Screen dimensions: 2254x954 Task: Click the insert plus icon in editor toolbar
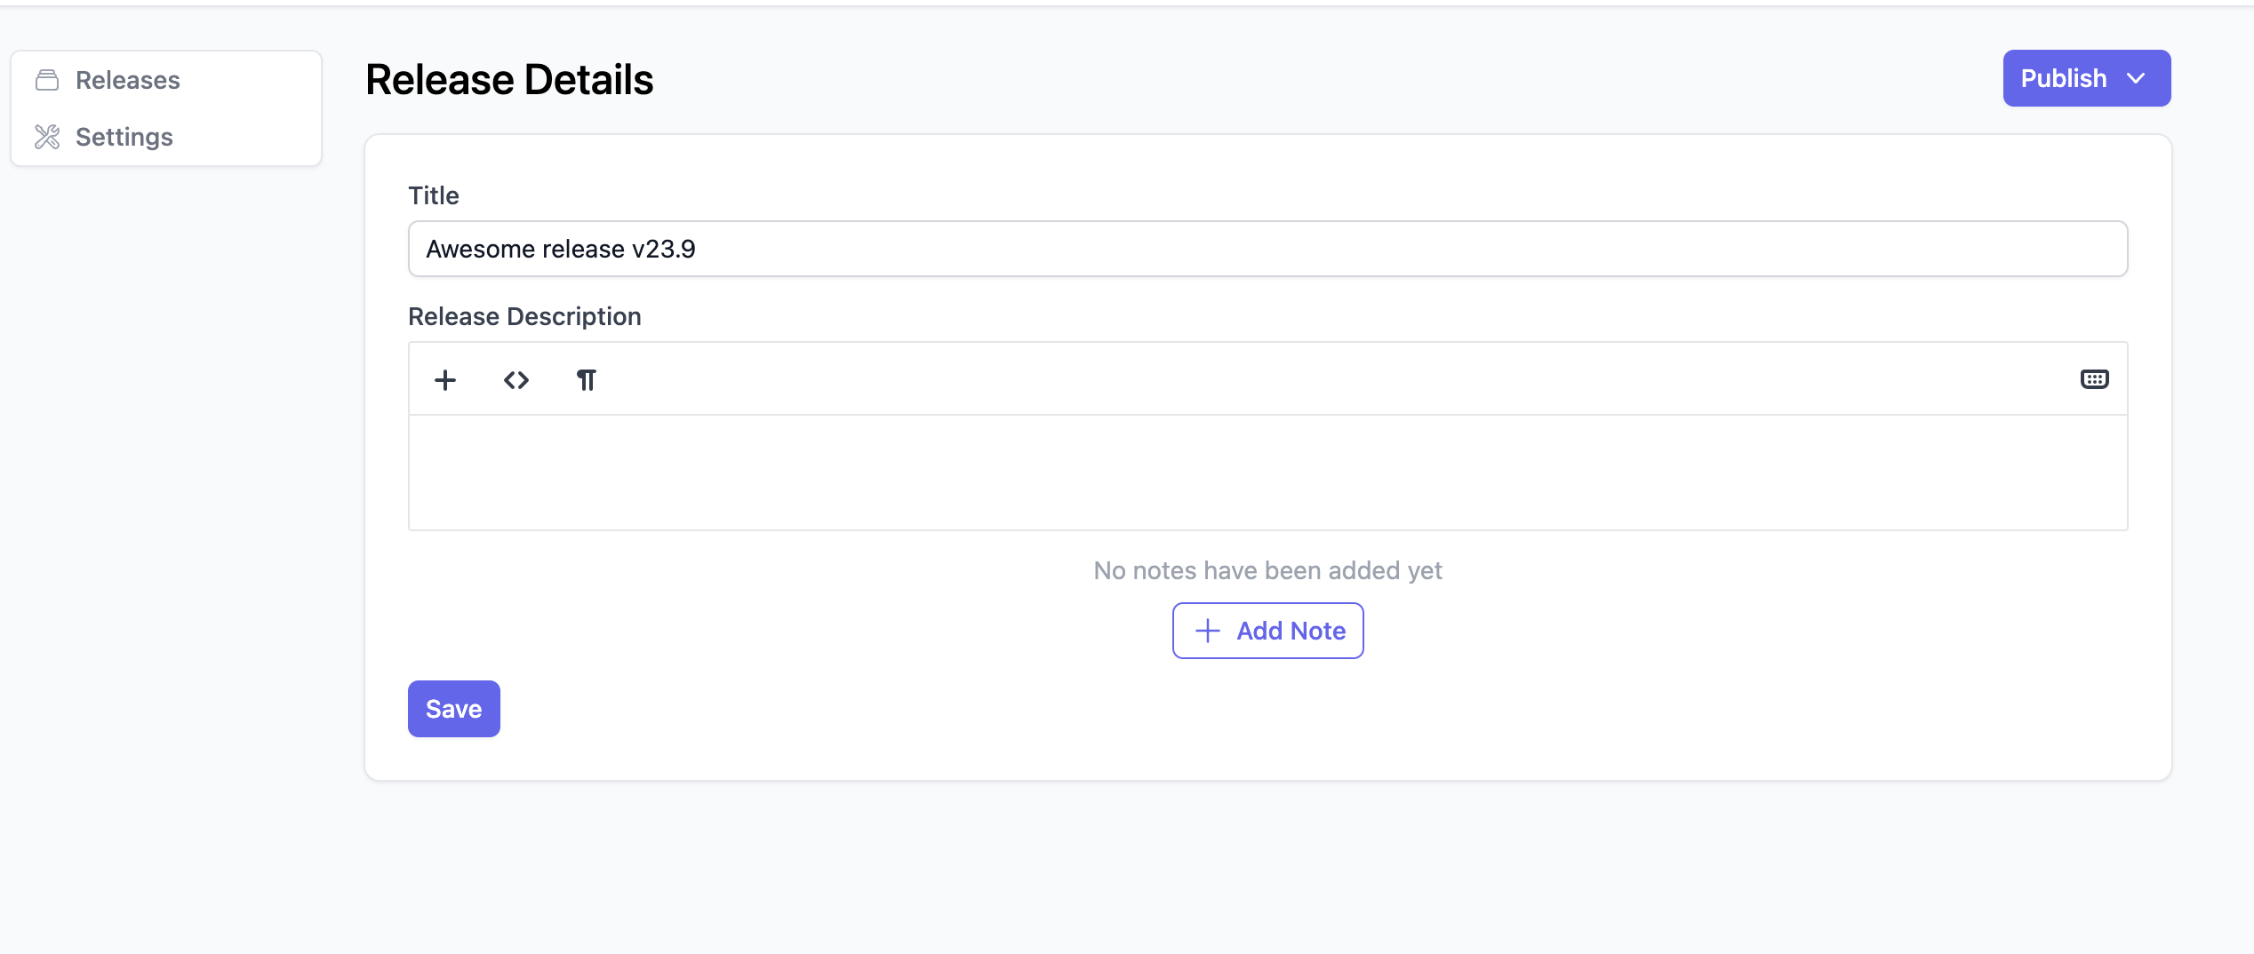445,380
